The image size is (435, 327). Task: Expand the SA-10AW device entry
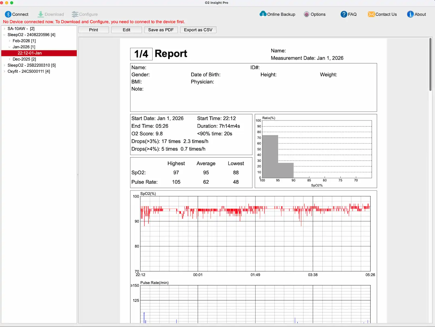(4, 28)
